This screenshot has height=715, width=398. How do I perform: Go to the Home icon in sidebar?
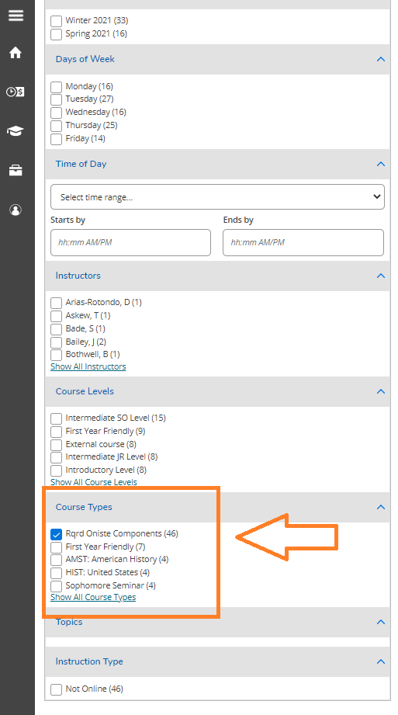click(x=16, y=53)
